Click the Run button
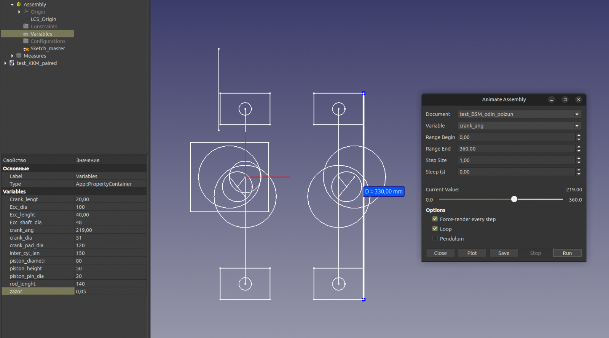609x338 pixels. pos(567,253)
